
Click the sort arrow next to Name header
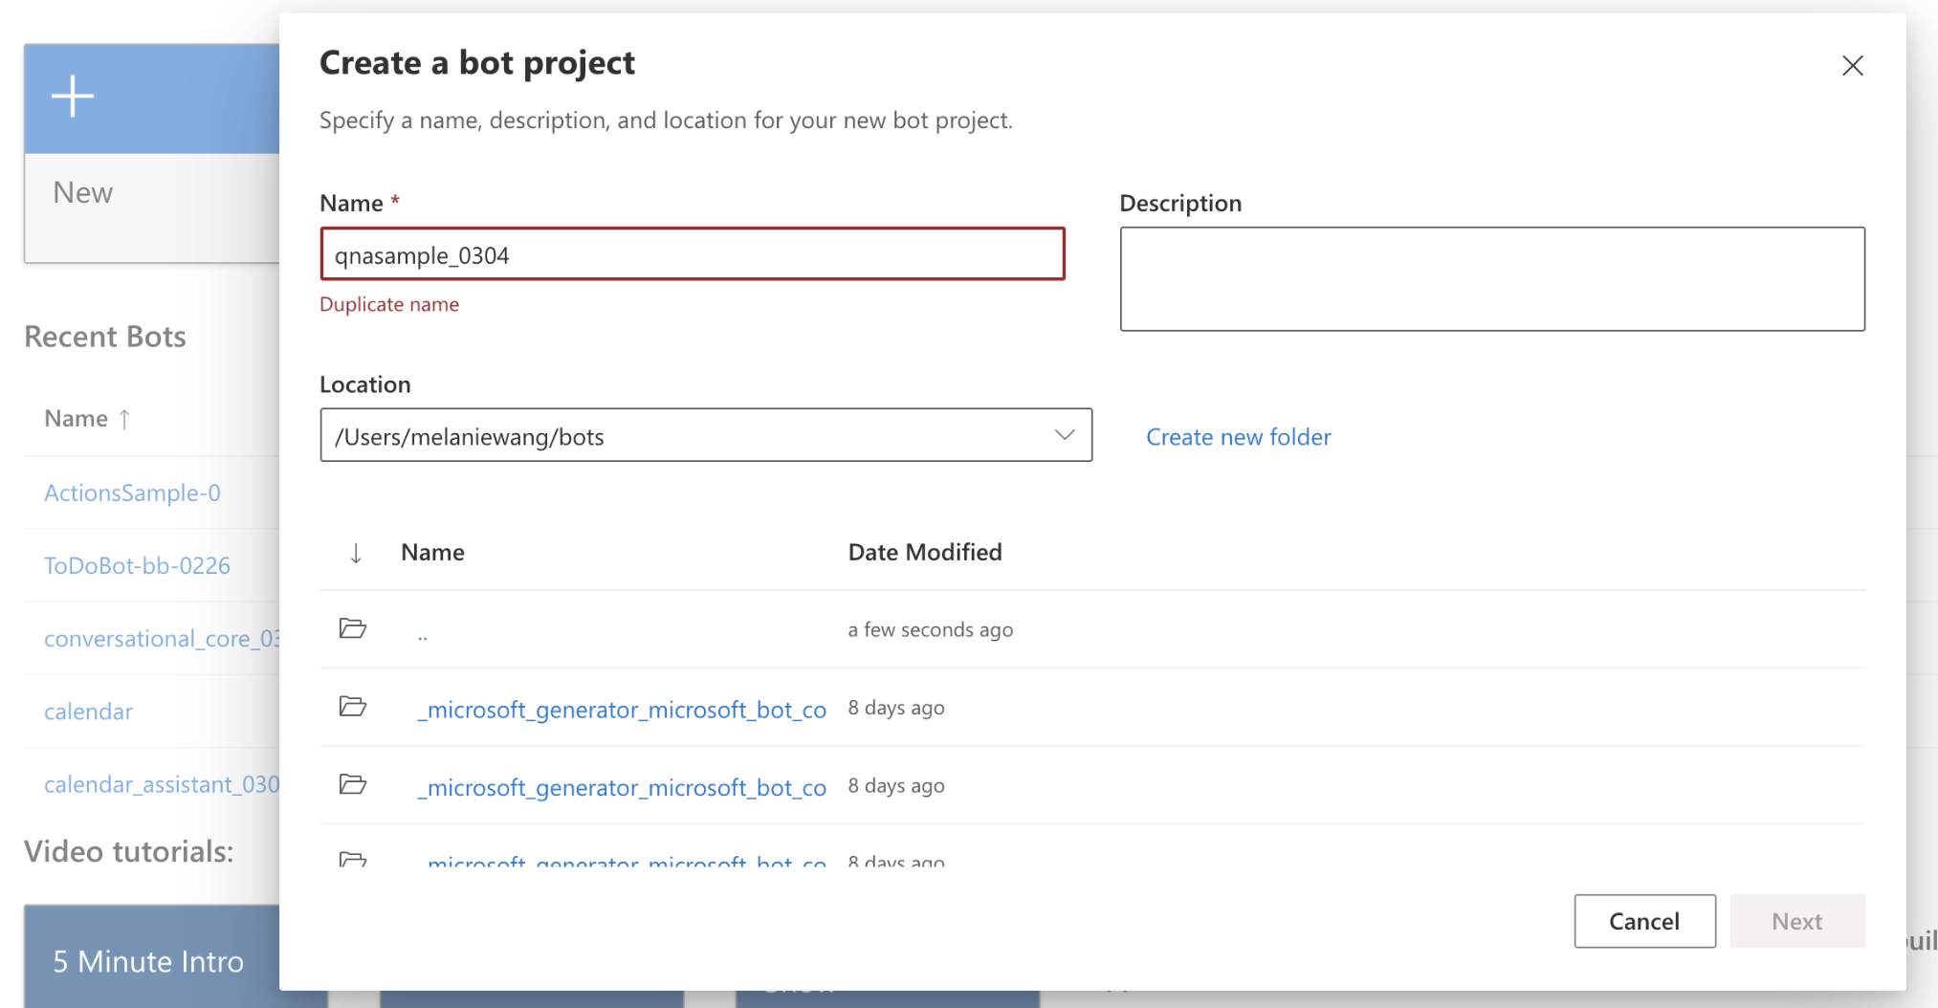tap(124, 418)
